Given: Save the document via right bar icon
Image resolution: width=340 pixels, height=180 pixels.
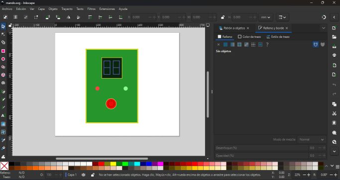Looking at the screenshot, I should click(x=334, y=46).
